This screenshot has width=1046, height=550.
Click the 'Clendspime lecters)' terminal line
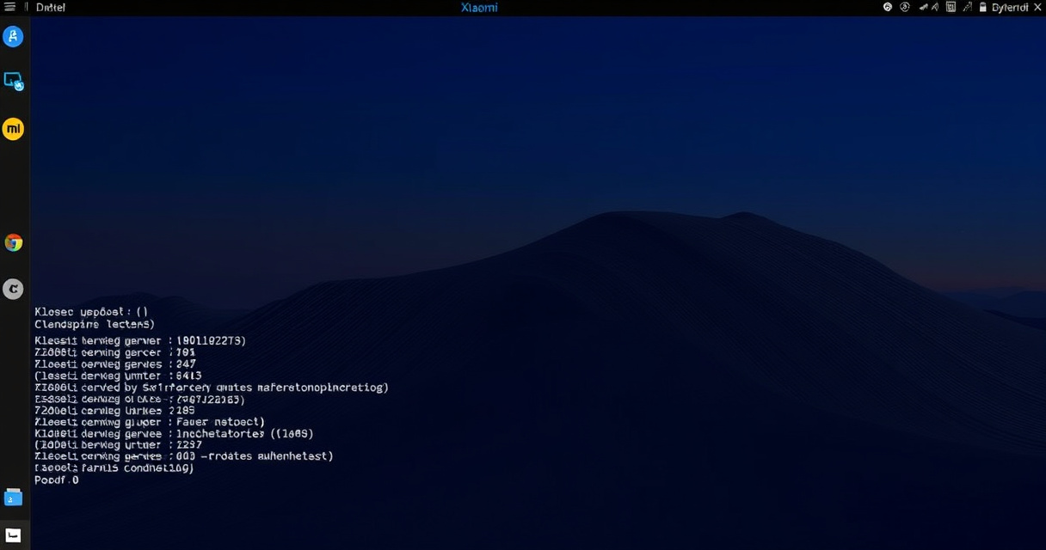95,325
